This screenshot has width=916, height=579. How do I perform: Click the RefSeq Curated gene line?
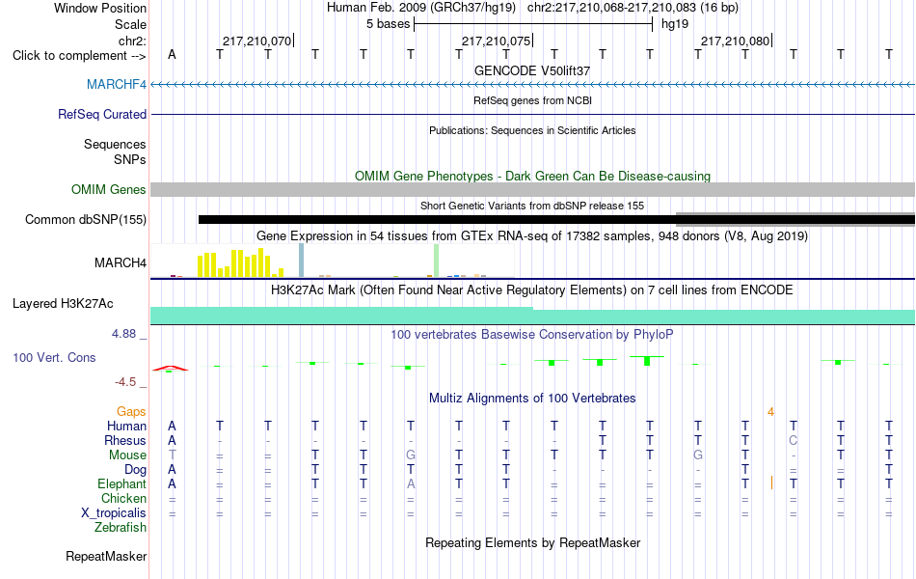(532, 114)
